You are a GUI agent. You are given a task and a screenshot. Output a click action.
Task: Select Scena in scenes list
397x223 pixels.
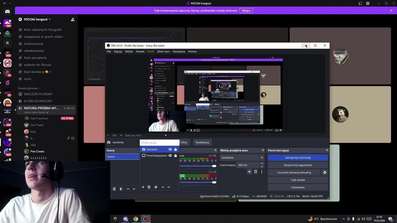click(x=123, y=157)
